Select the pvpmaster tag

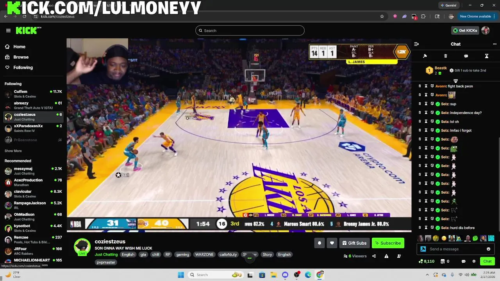click(x=106, y=262)
